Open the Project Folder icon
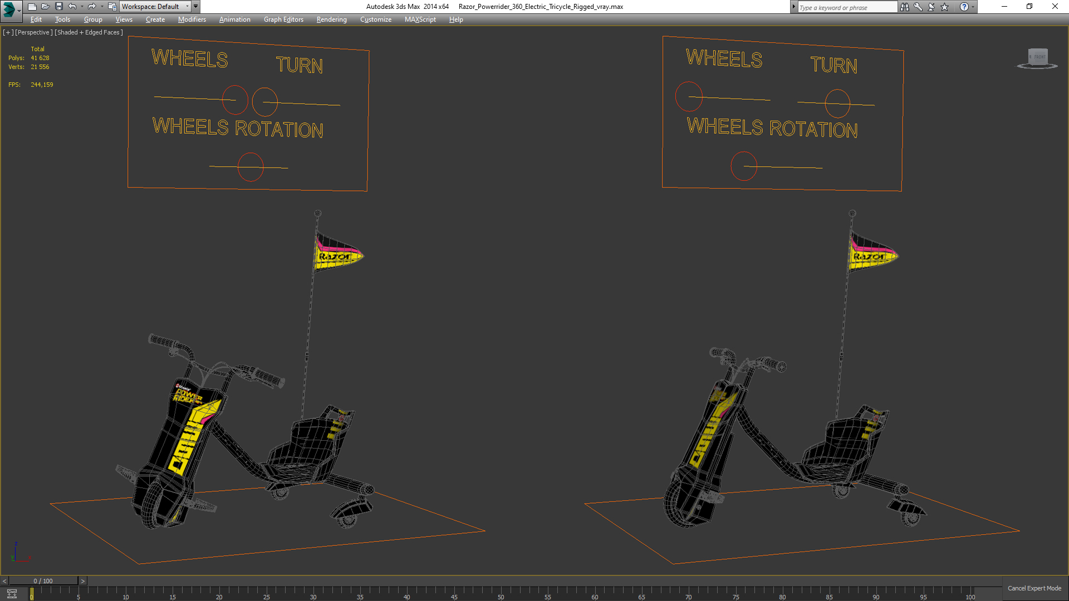Screen dimensions: 1069x601 [x=112, y=7]
